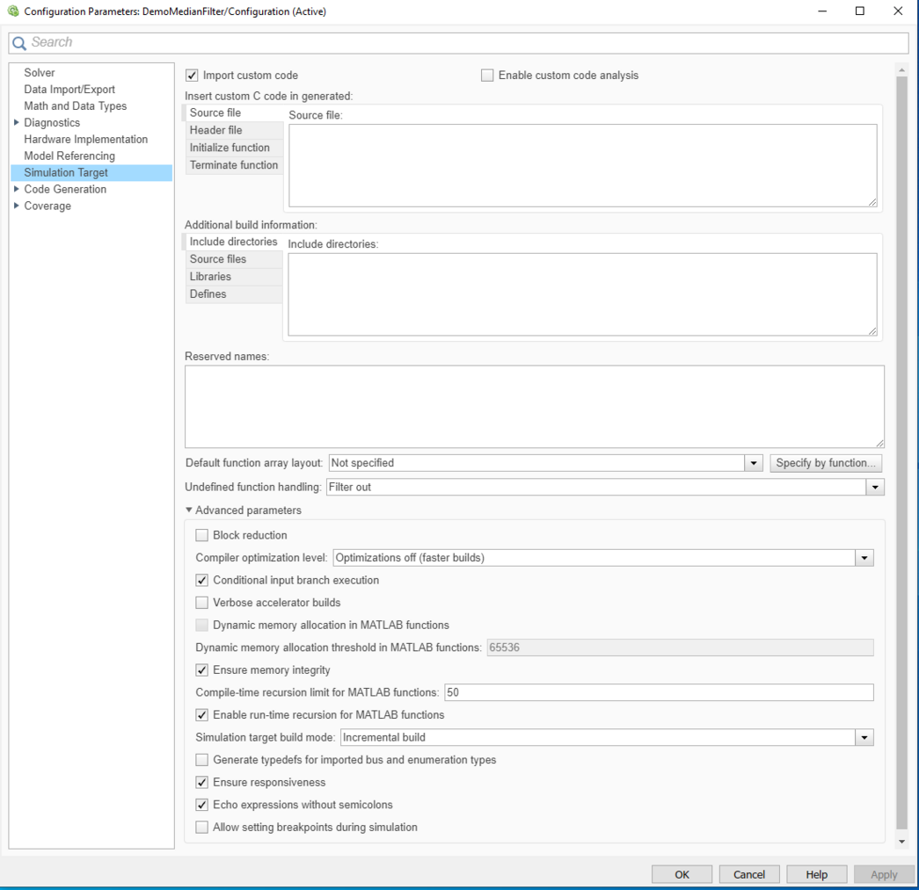The width and height of the screenshot is (919, 890).
Task: Open Simulation target build mode dropdown
Action: pyautogui.click(x=864, y=737)
